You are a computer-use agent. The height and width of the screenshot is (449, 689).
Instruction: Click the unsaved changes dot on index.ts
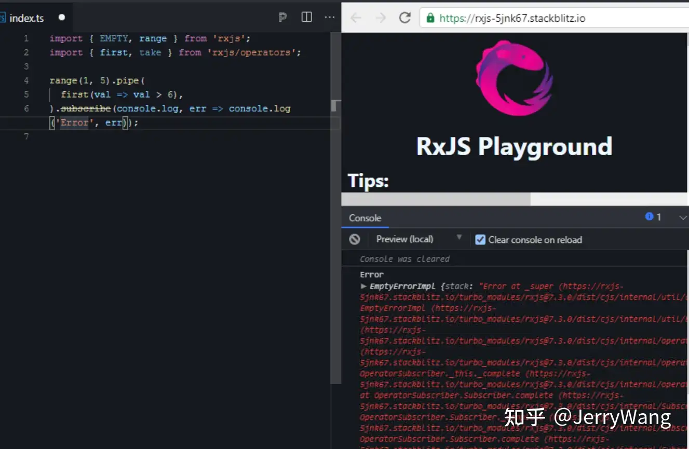[x=62, y=18]
